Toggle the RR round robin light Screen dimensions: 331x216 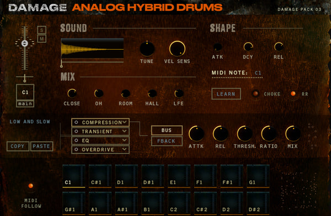pyautogui.click(x=293, y=94)
